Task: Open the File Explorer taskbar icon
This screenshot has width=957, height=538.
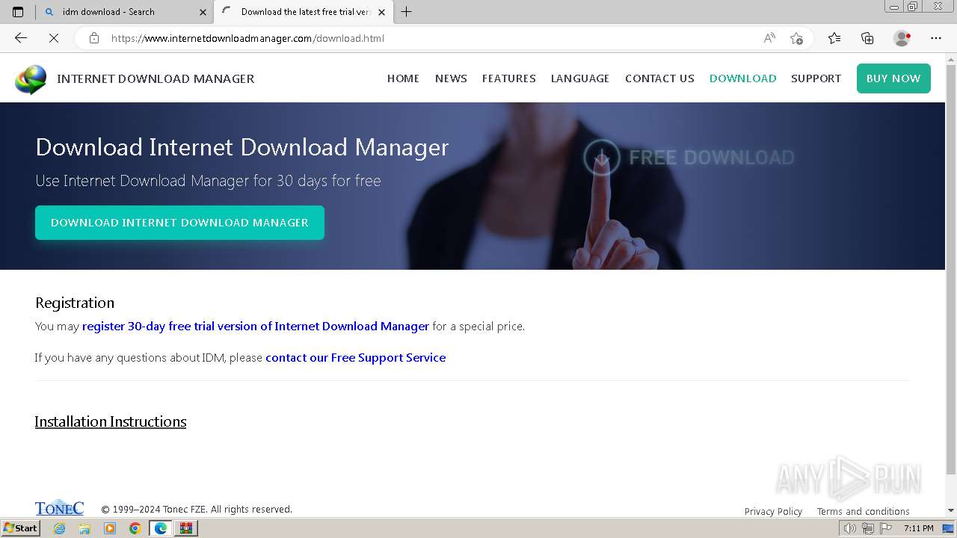Action: coord(84,528)
